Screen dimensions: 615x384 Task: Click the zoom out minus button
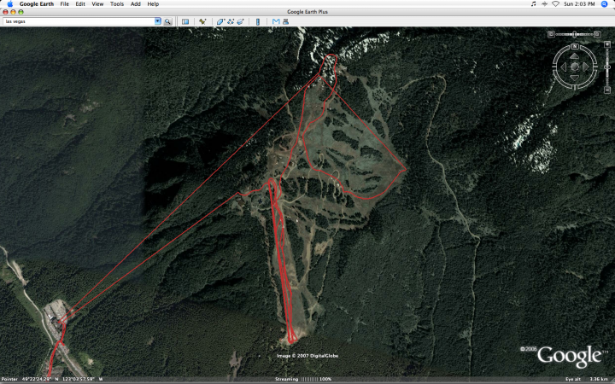coord(607,90)
